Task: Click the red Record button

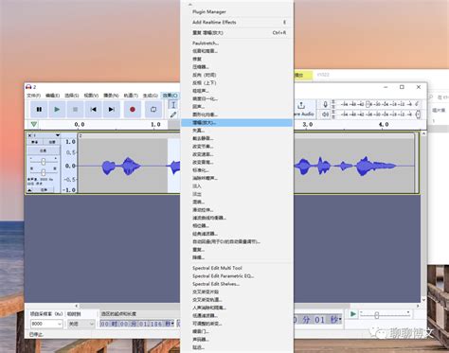Action: (x=133, y=110)
